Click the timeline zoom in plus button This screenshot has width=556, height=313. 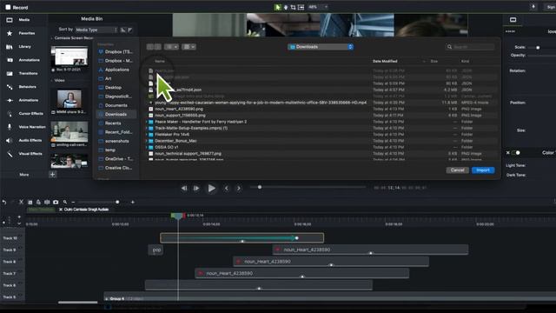(x=133, y=202)
